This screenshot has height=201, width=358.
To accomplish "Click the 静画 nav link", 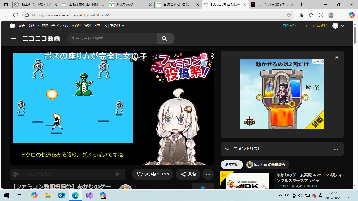I will point(32,26).
